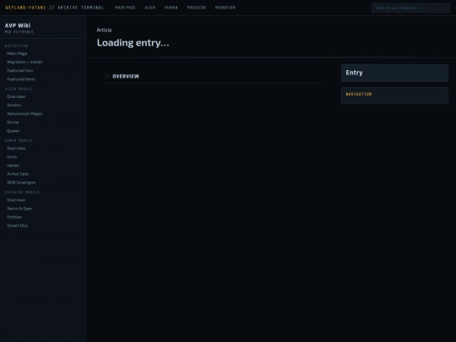Focus the Search all modules field

[x=410, y=8]
